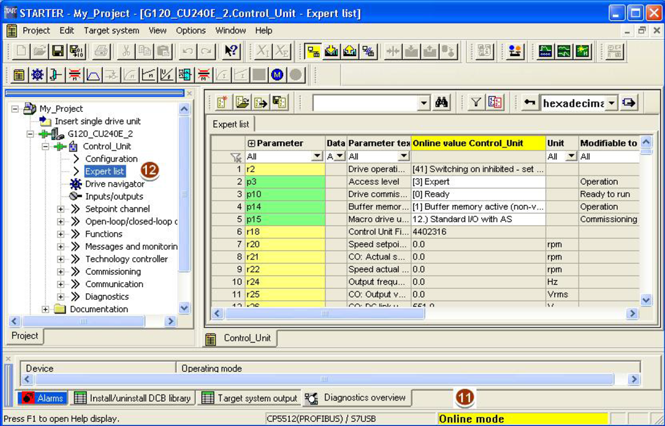
Task: Click the parameter table horizontal scrollbar
Action: 324,313
